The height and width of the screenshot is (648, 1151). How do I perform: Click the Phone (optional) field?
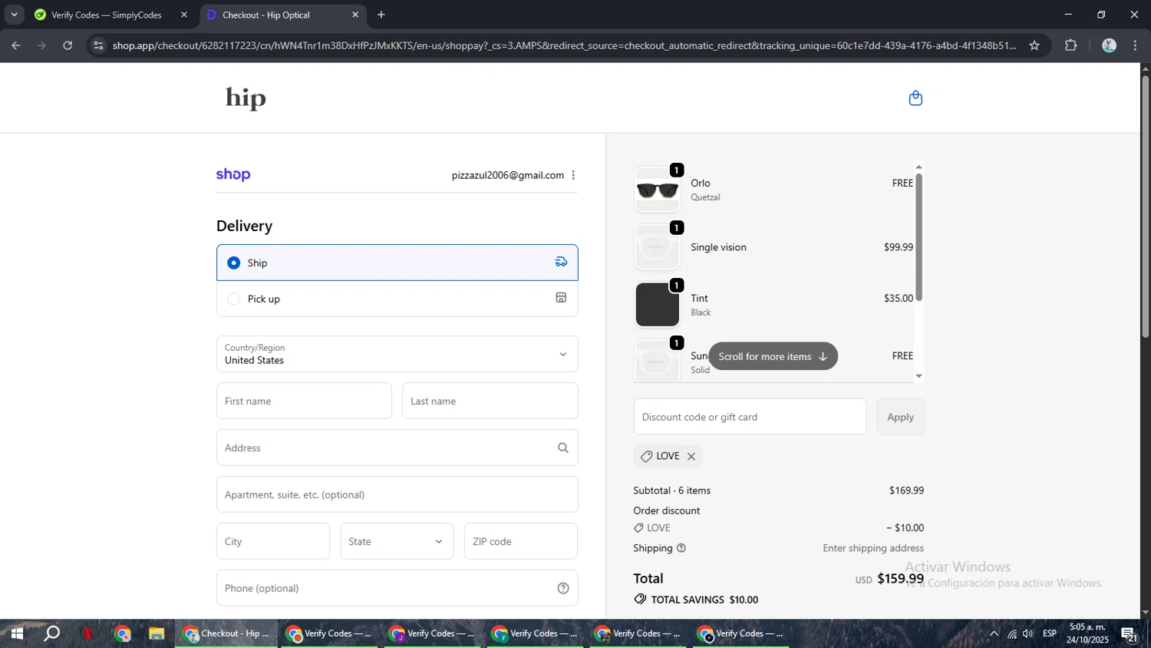coord(397,588)
